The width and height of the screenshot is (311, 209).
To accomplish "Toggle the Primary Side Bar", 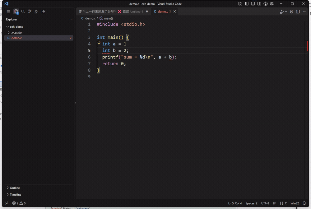I will pos(247,4).
